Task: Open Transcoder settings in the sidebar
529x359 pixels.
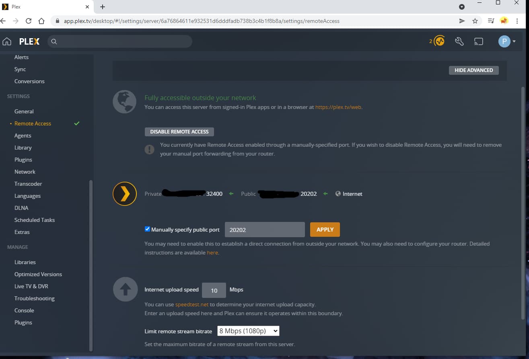Action: [x=28, y=184]
